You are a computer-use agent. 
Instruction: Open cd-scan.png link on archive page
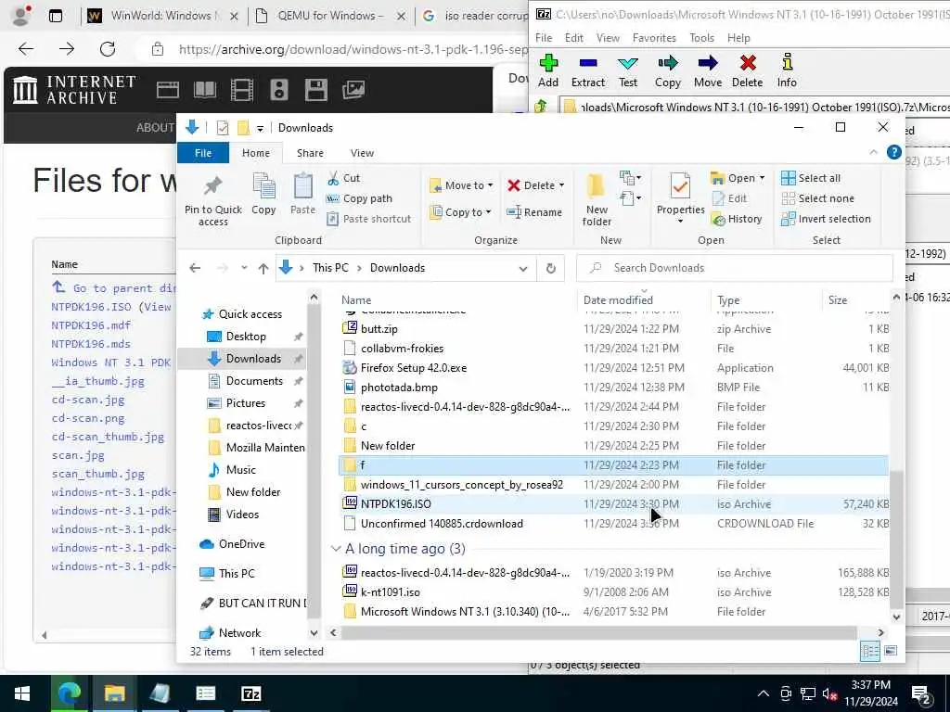tap(88, 418)
